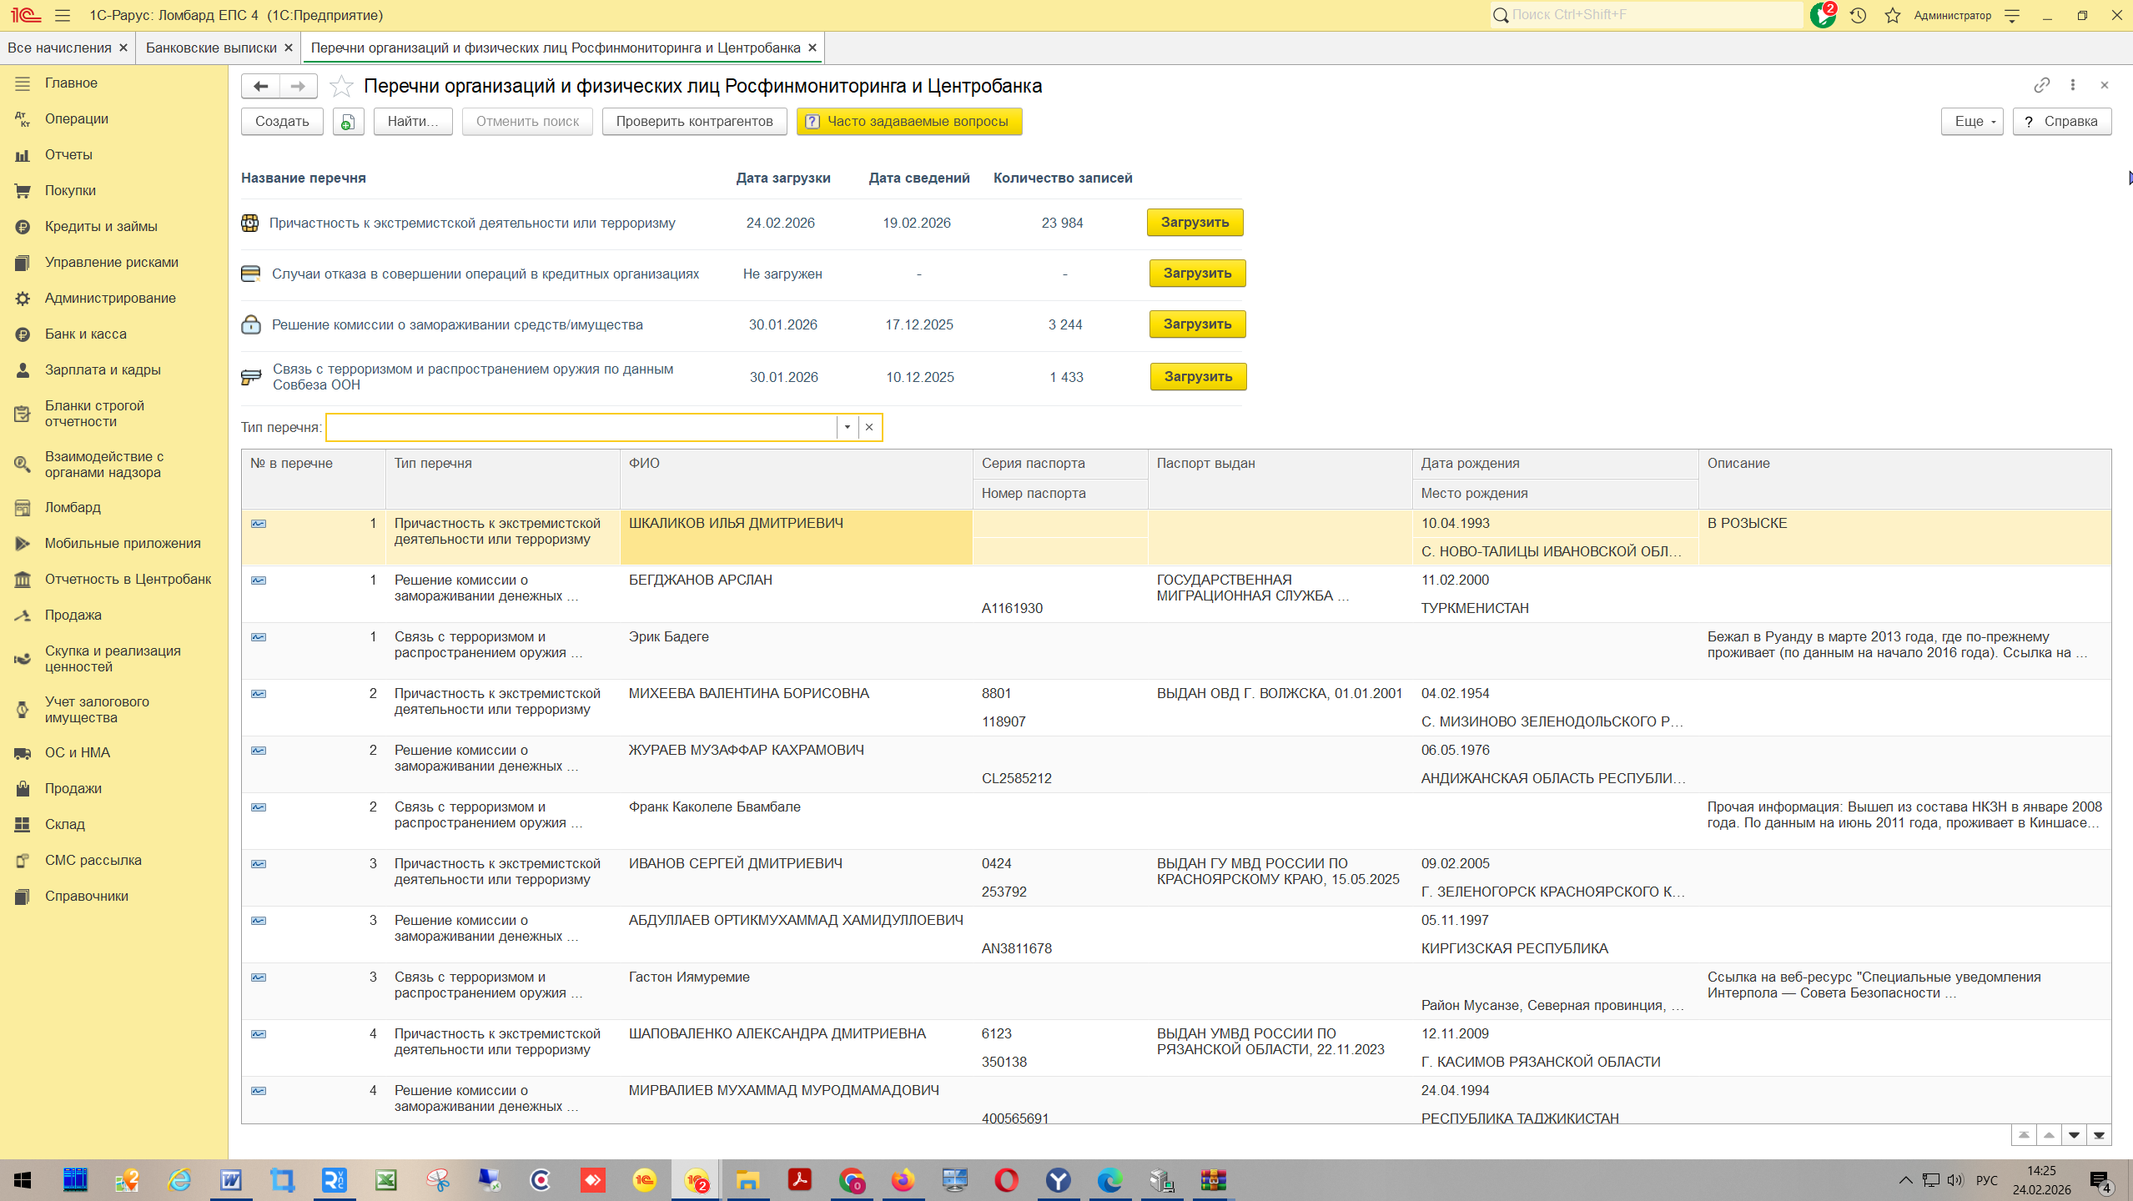Viewport: 2133px width, 1201px height.
Task: Load the Случаи отказа list with Загрузить
Action: coord(1197,274)
